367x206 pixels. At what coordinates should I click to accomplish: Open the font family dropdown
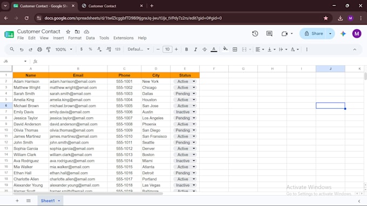click(x=139, y=49)
